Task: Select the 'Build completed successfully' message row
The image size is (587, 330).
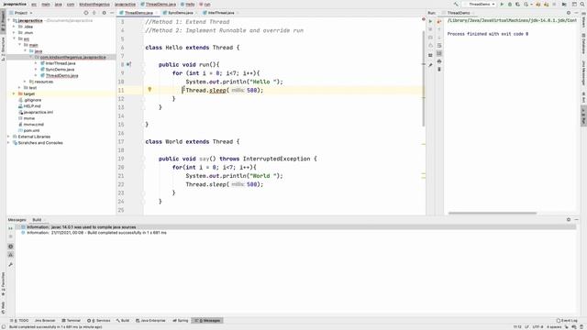Action: (x=295, y=233)
